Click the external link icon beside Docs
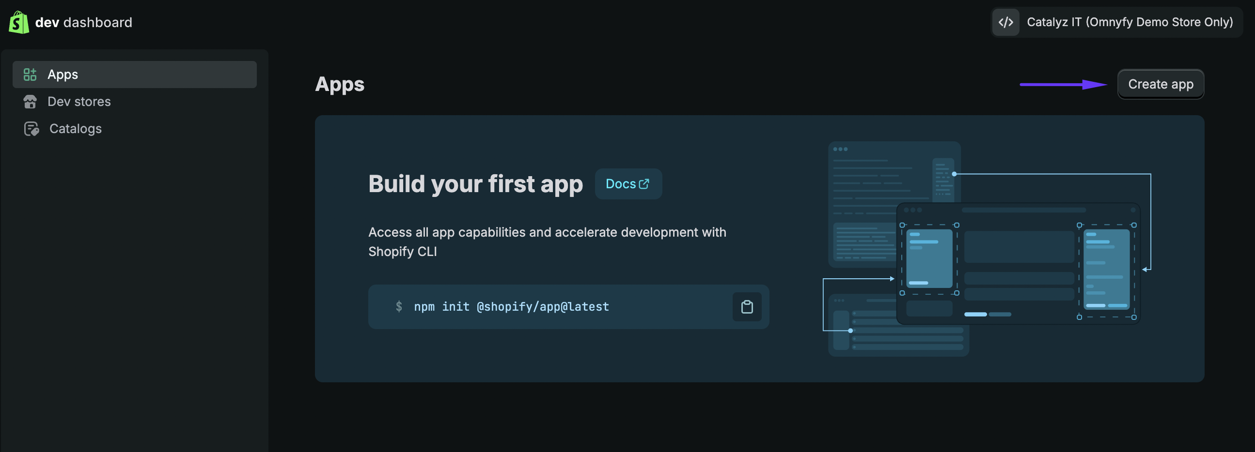The image size is (1255, 452). click(643, 184)
